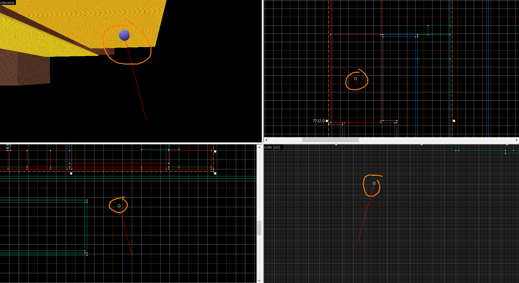Click the 7712.0 dimension label
Image resolution: width=519 pixels, height=283 pixels.
click(x=318, y=121)
